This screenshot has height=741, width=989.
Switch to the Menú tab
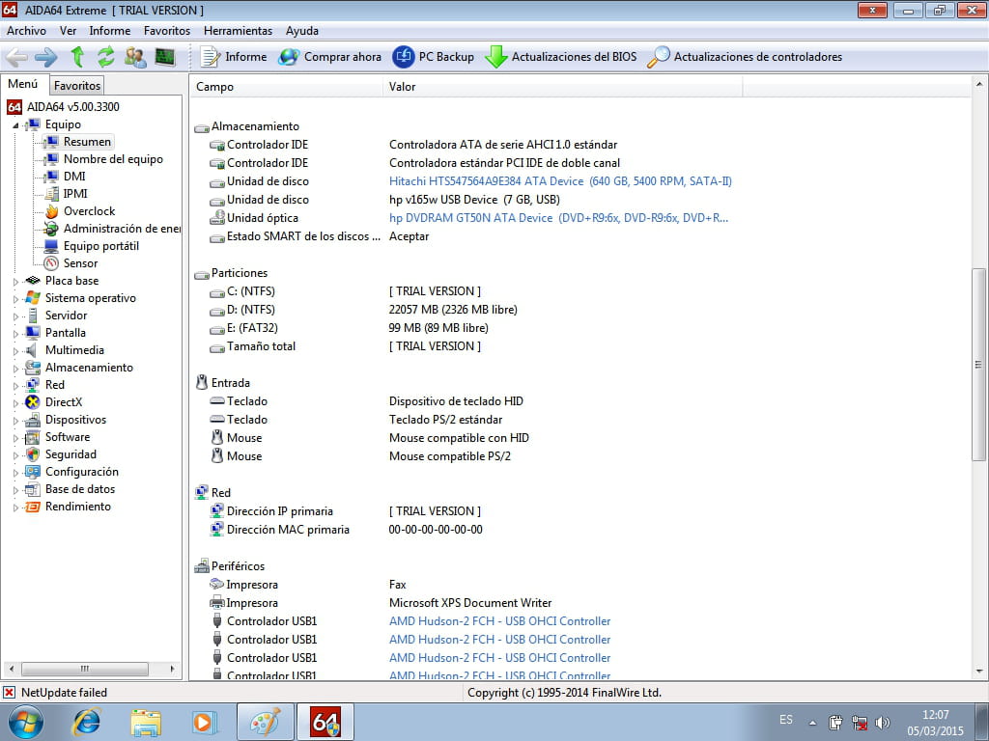(x=23, y=84)
